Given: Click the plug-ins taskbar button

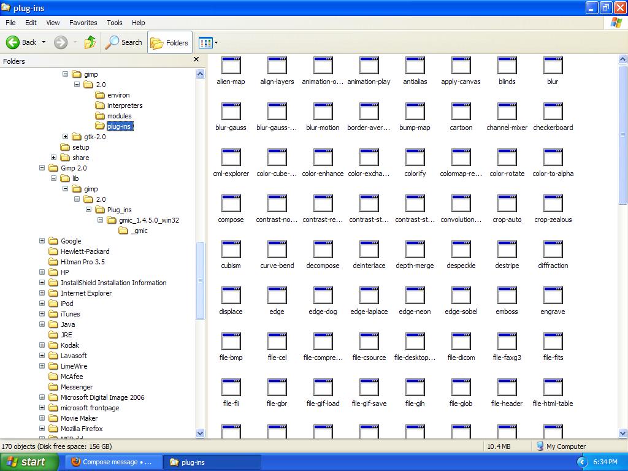Looking at the screenshot, I should pos(213,462).
